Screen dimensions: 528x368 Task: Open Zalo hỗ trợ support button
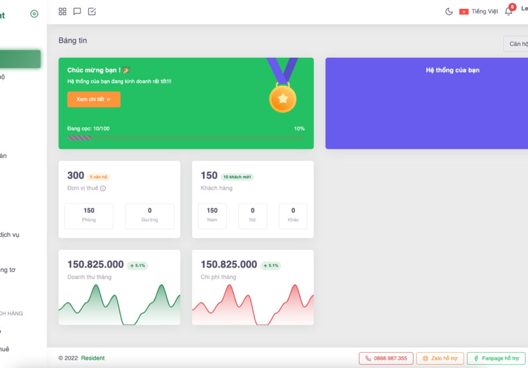440,358
